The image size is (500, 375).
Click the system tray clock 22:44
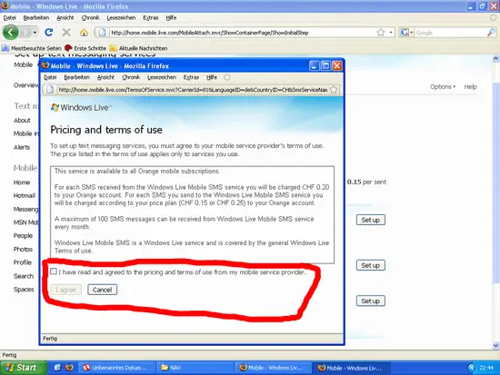[x=486, y=368]
